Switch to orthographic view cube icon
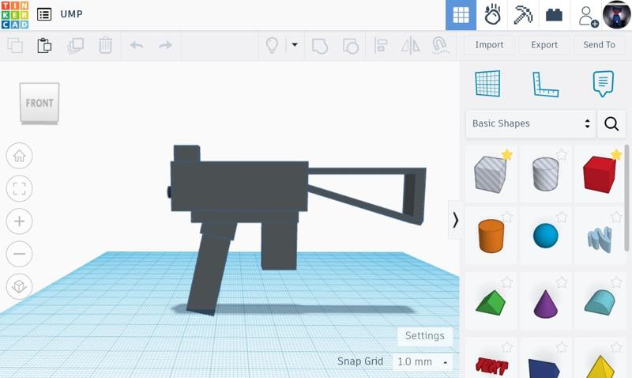The image size is (632, 378). click(19, 286)
